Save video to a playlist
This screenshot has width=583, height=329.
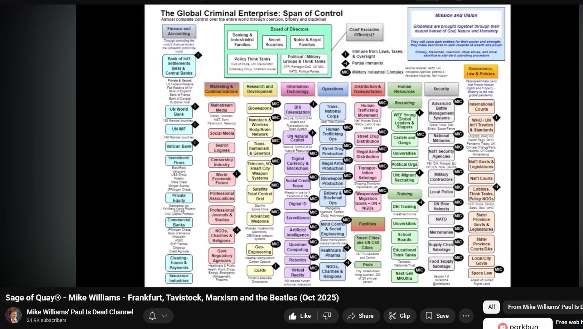click(437, 316)
